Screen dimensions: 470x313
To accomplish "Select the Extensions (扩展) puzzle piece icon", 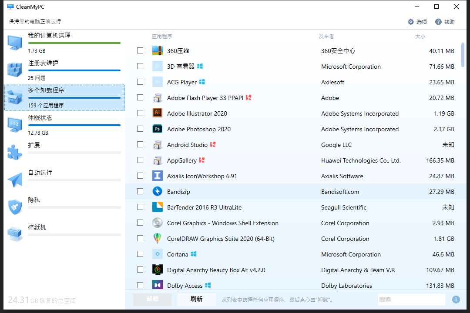I will pyautogui.click(x=15, y=152).
